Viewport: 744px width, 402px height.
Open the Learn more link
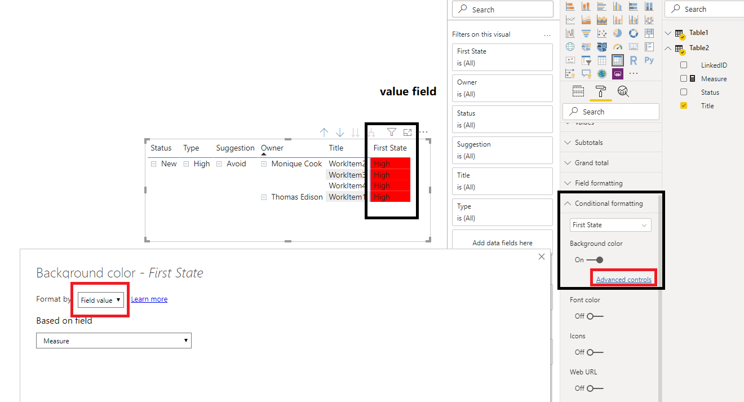pyautogui.click(x=149, y=299)
